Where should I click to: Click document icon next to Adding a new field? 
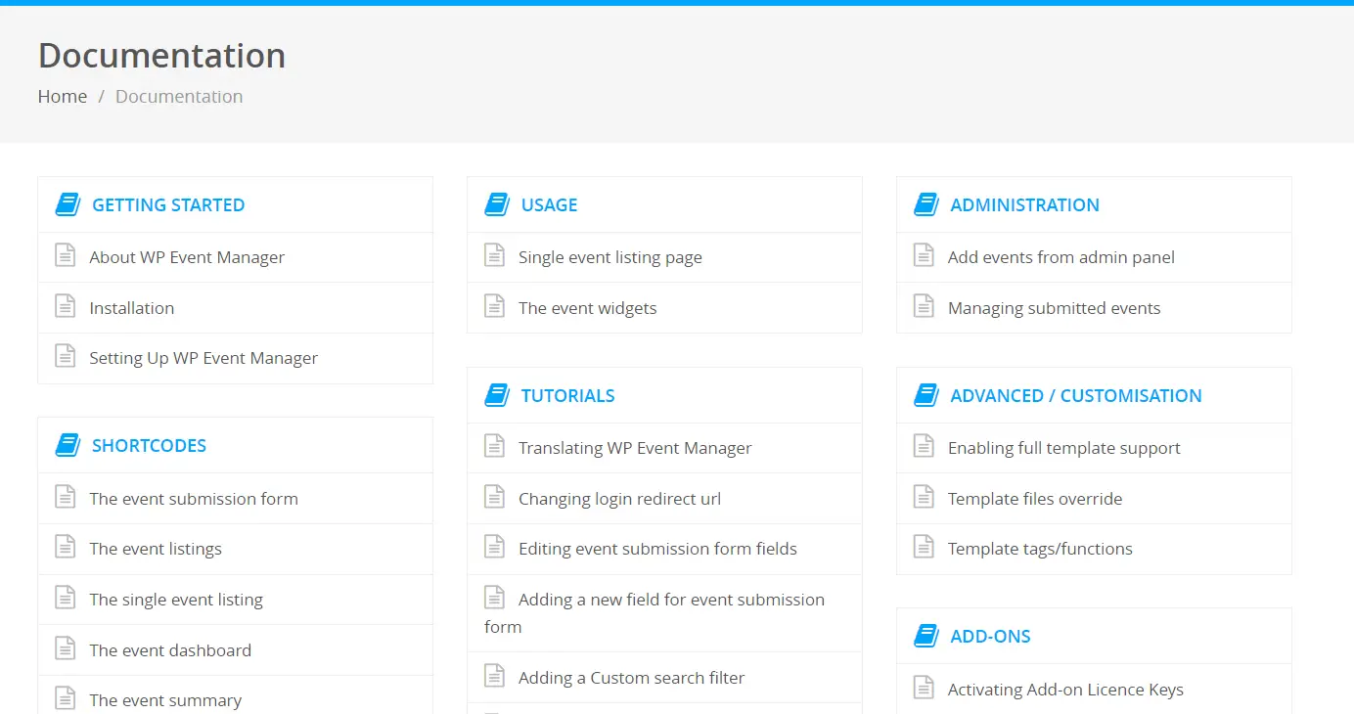[x=494, y=599]
